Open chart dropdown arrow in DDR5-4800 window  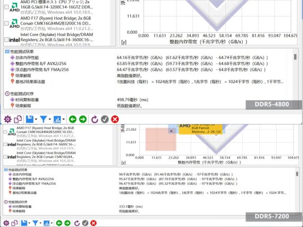pyautogui.click(x=64, y=119)
